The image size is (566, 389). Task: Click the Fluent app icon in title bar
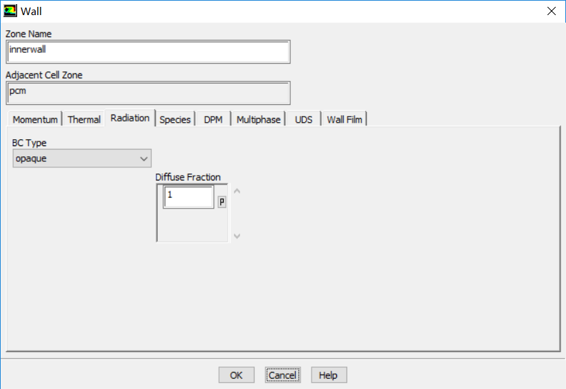[10, 11]
